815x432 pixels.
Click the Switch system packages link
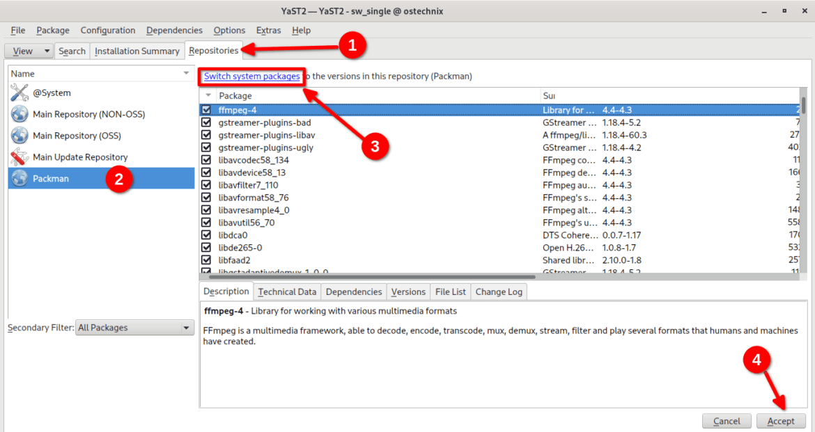[x=251, y=77]
